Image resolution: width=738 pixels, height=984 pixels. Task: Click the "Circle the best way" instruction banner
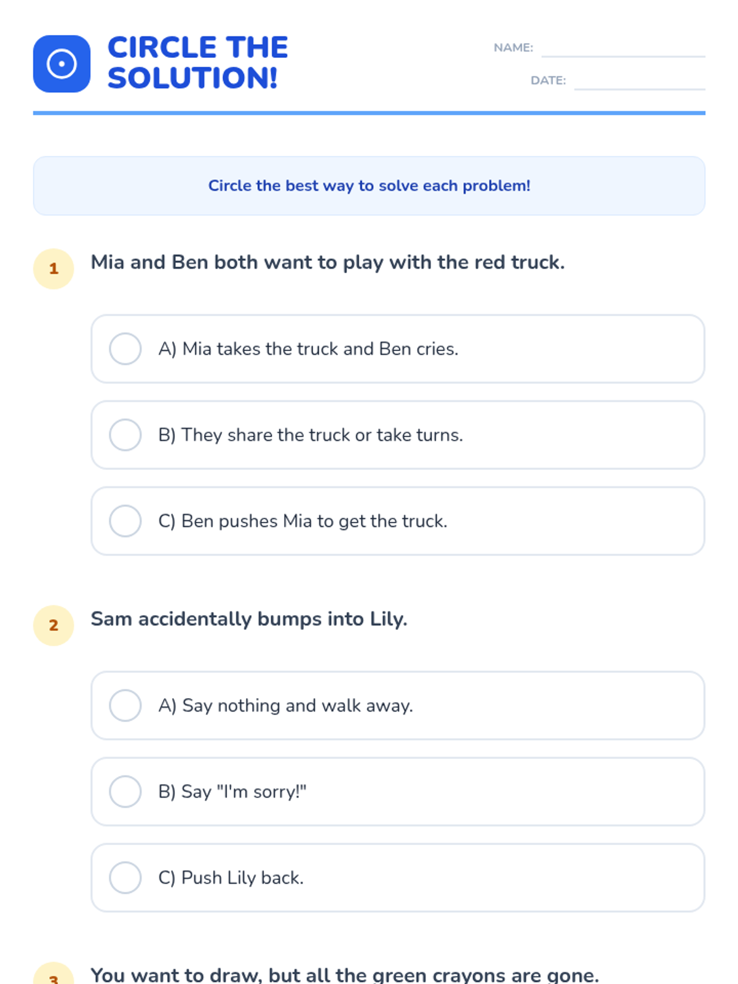click(369, 186)
